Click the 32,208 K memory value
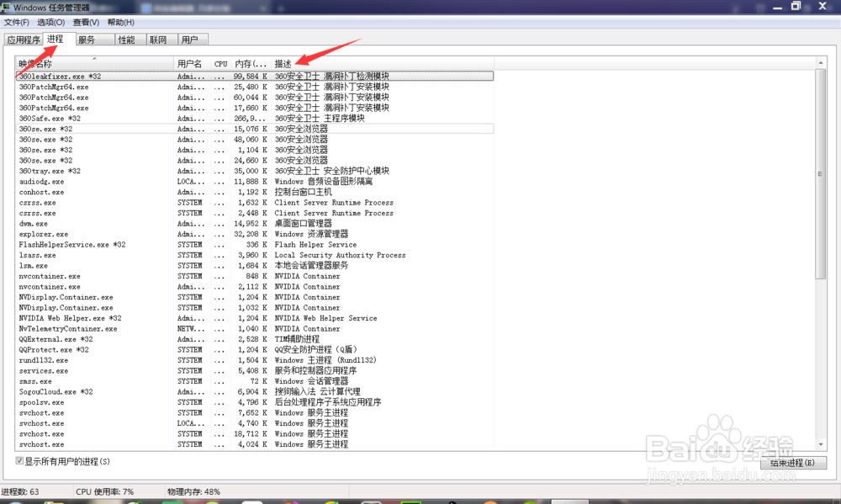Screen dimensions: 841x504 point(250,234)
